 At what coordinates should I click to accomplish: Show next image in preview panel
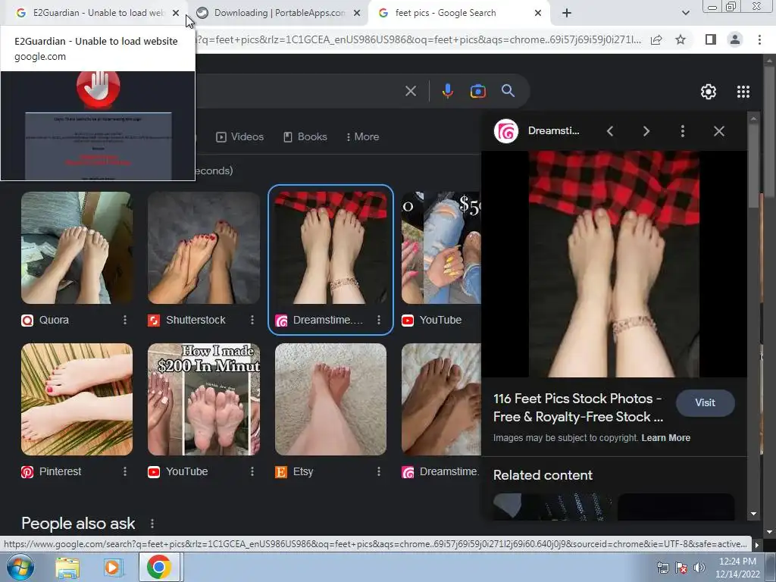point(646,131)
